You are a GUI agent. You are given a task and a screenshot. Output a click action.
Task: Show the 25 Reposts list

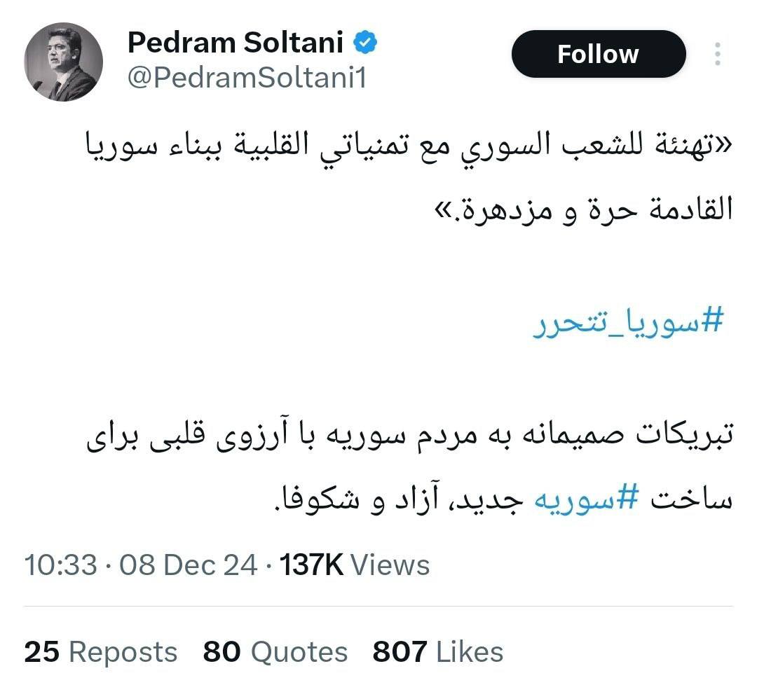coord(100,652)
